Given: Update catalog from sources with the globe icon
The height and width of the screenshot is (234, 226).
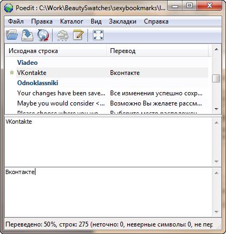Looking at the screenshot, I should click(43, 35).
